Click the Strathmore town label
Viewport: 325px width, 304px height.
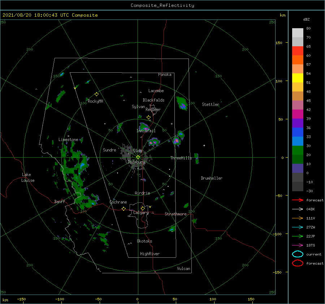pyautogui.click(x=175, y=214)
